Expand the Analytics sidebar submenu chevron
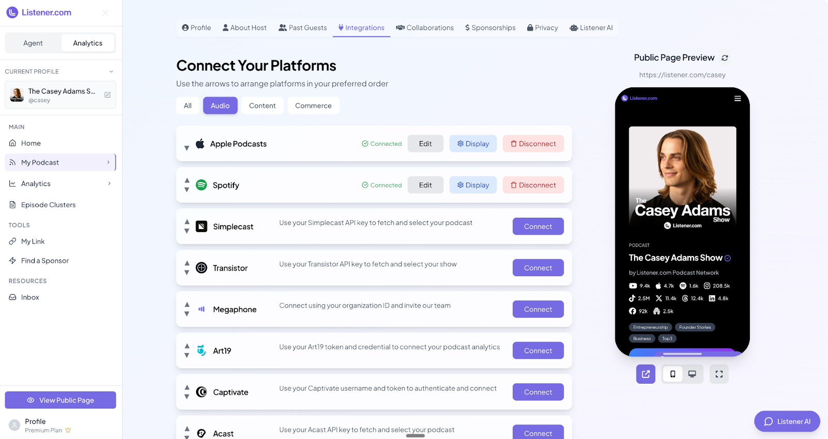This screenshot has height=439, width=828. 109,184
